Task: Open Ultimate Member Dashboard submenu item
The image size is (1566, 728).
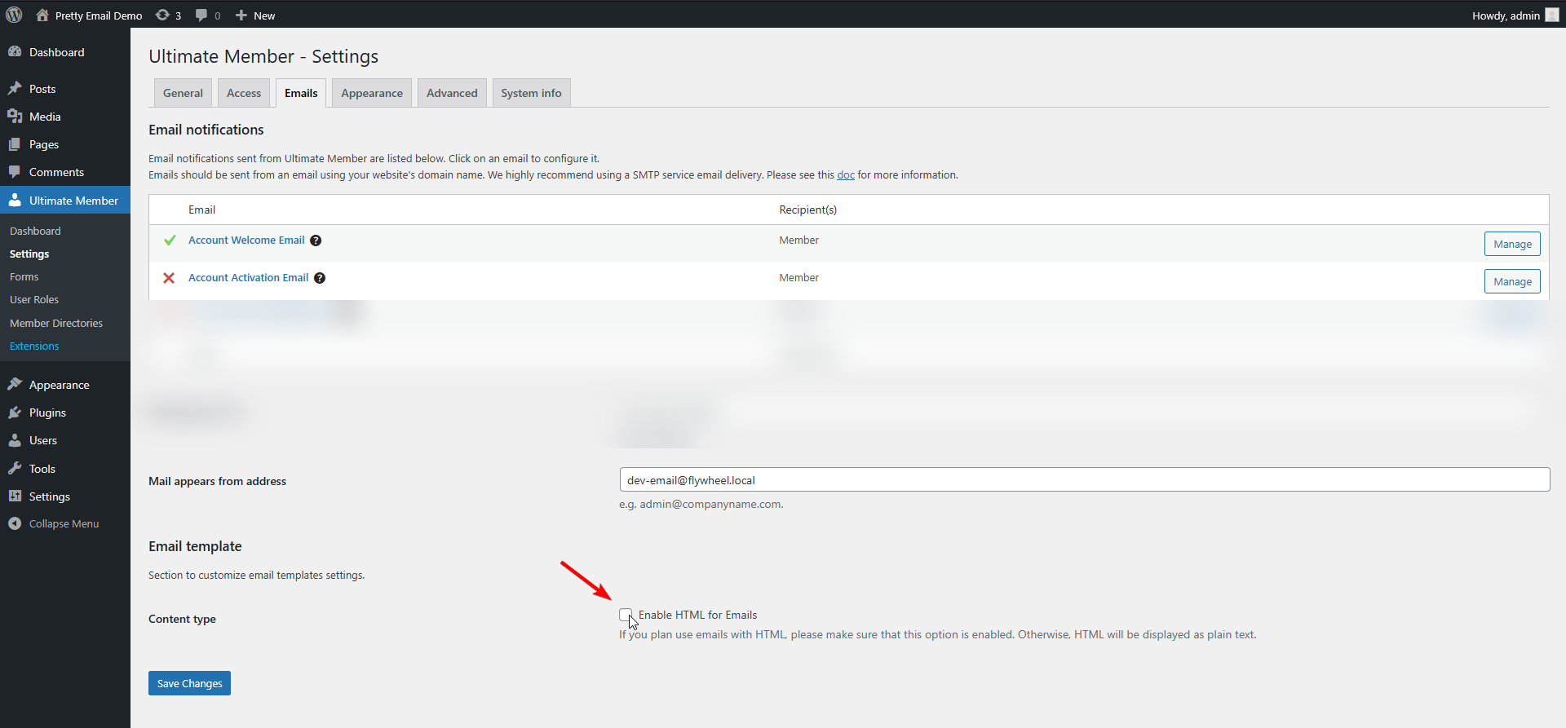Action: click(35, 231)
